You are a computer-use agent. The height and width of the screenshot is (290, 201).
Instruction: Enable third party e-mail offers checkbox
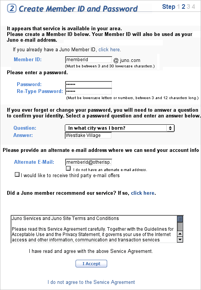click(17, 174)
